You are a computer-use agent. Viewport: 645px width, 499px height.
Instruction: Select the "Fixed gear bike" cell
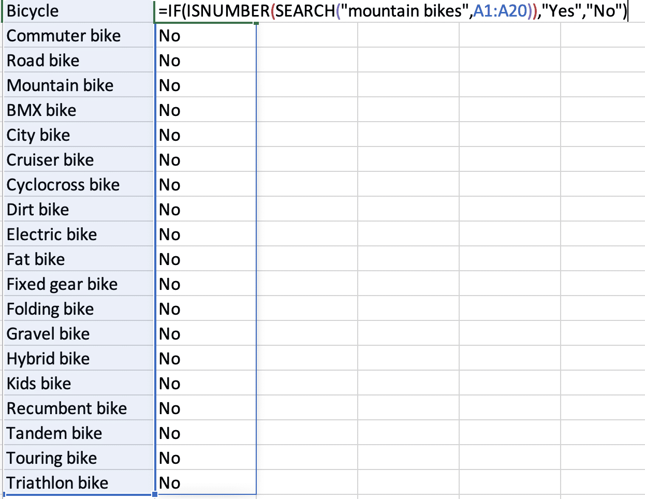click(78, 284)
